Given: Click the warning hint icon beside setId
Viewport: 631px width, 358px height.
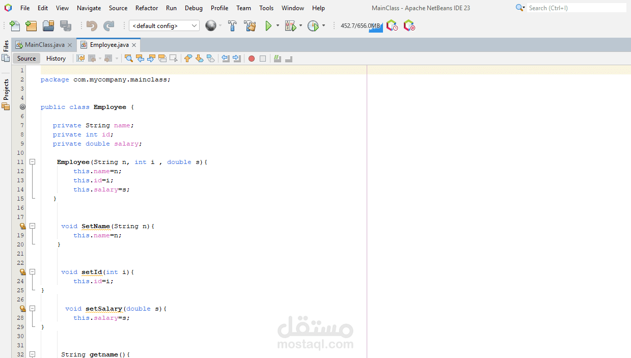Looking at the screenshot, I should point(22,271).
